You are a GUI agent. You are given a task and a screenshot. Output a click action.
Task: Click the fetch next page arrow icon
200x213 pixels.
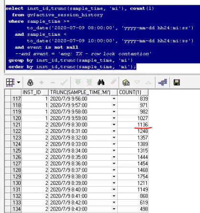point(78,82)
